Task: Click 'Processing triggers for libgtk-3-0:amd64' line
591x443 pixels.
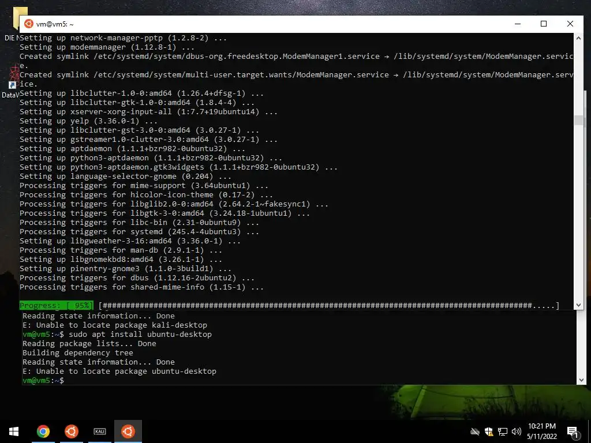Action: [164, 213]
